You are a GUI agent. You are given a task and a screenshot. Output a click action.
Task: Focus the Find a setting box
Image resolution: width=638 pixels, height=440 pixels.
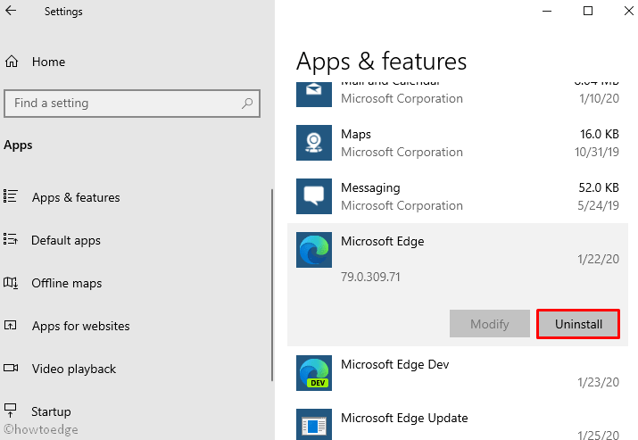coord(132,104)
